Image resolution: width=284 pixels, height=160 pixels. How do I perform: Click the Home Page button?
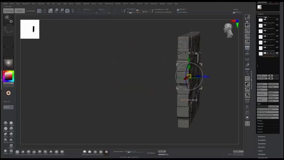point(8,11)
